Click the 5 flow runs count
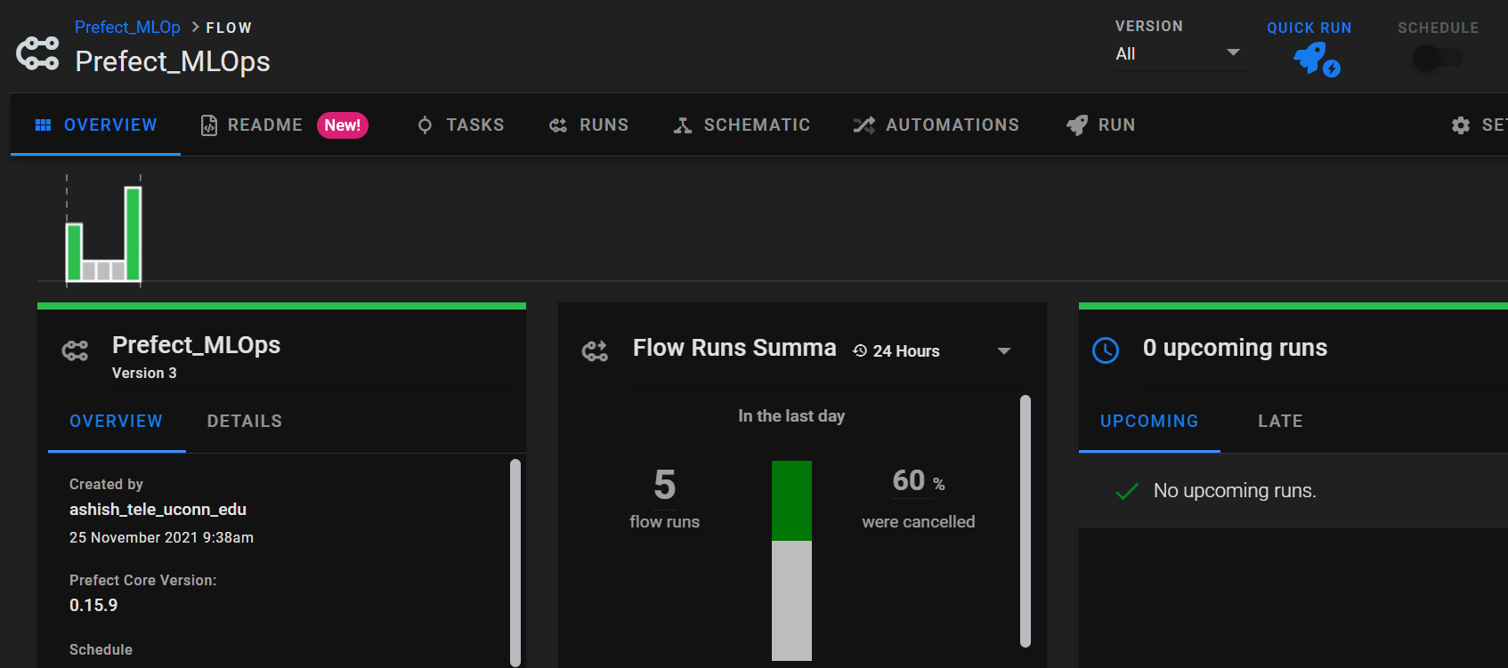This screenshot has width=1508, height=668. pyautogui.click(x=665, y=485)
